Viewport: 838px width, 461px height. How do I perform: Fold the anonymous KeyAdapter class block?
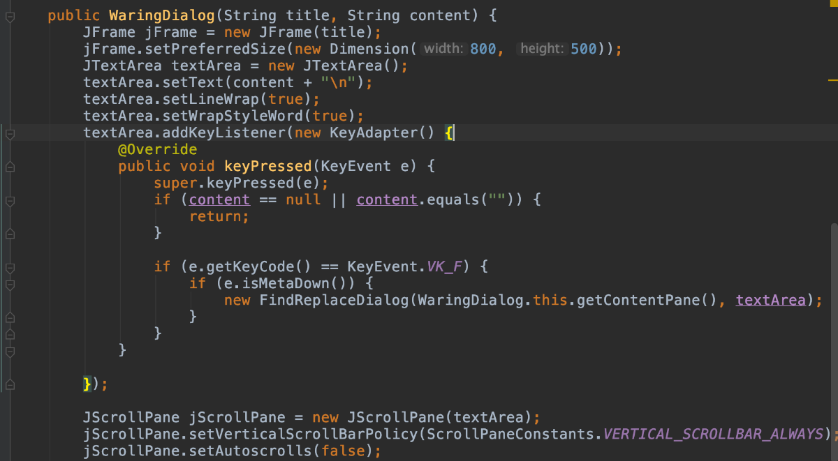coord(9,133)
